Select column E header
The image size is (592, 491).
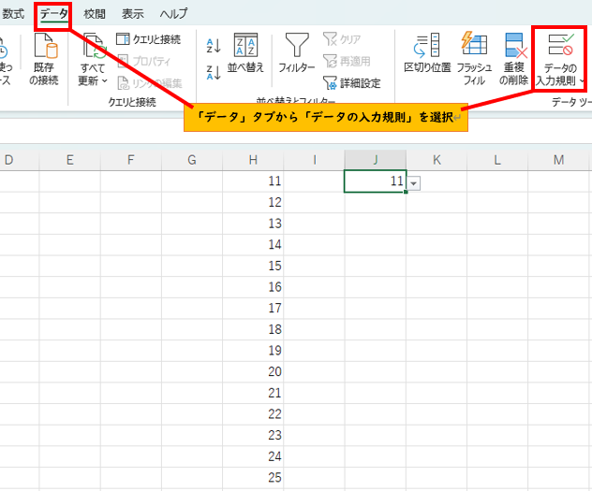[70, 160]
